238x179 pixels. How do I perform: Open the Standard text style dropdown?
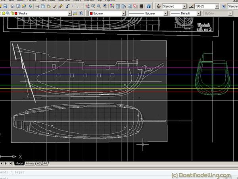pyautogui.click(x=184, y=6)
